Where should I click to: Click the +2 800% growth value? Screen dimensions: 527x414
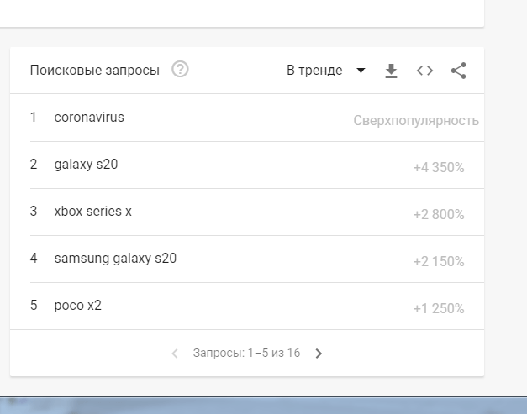click(438, 215)
